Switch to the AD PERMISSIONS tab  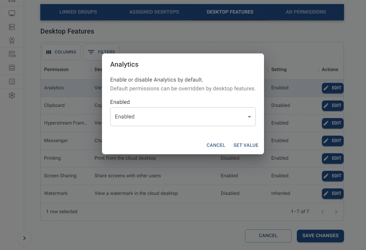[x=306, y=12]
